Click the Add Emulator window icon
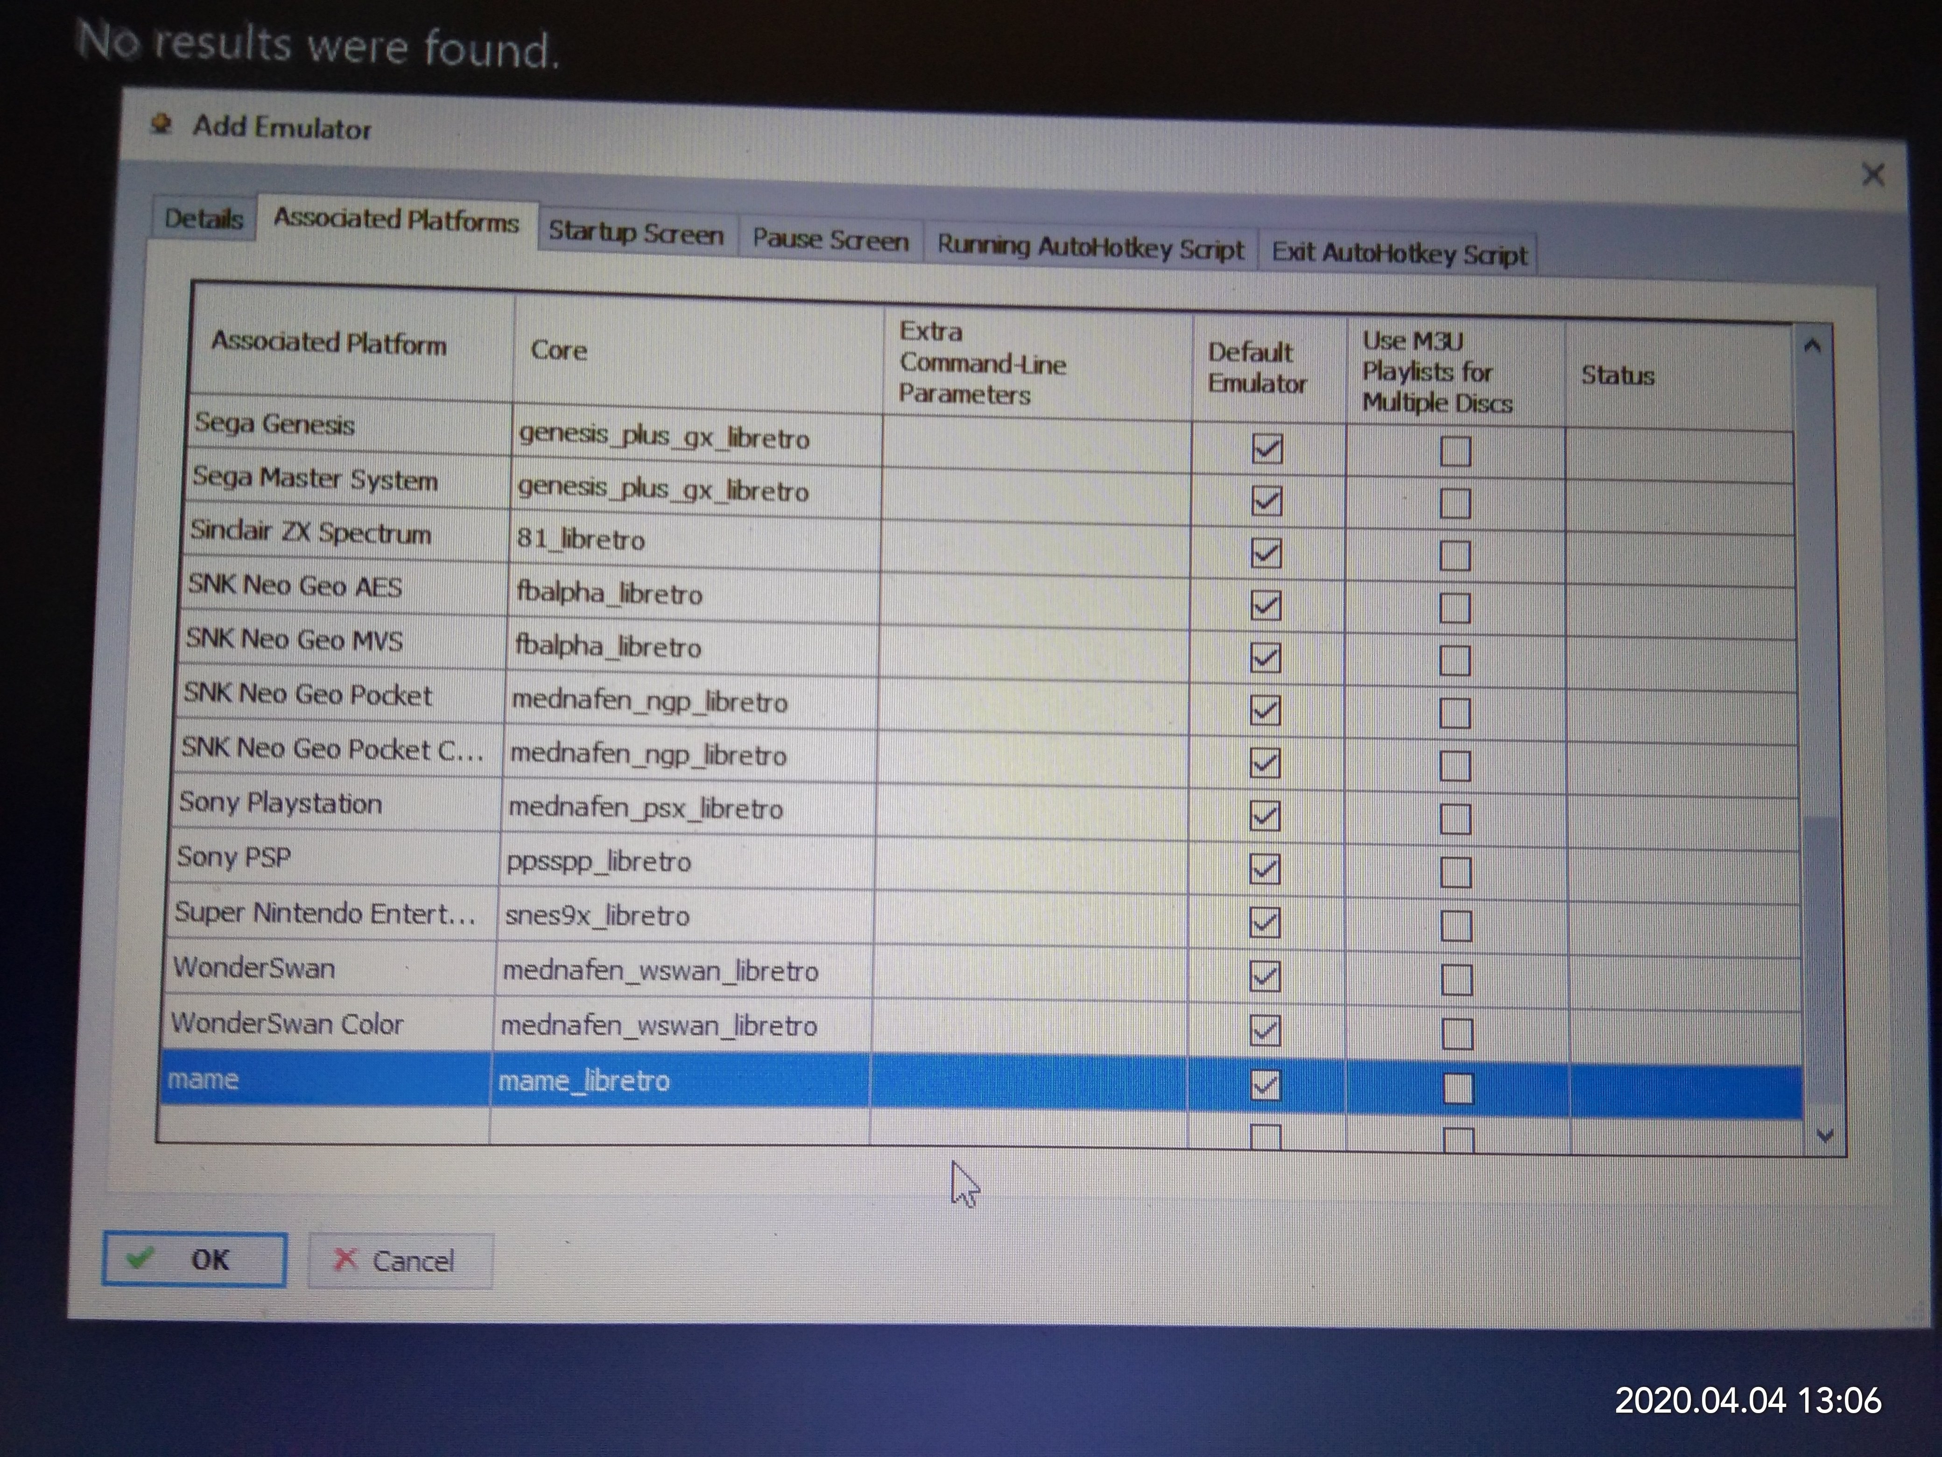 (161, 124)
